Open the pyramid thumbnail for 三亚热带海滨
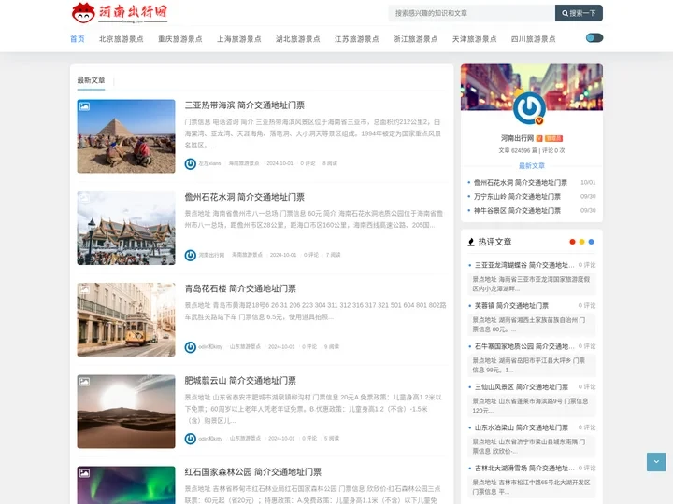This screenshot has height=504, width=673. [x=126, y=136]
